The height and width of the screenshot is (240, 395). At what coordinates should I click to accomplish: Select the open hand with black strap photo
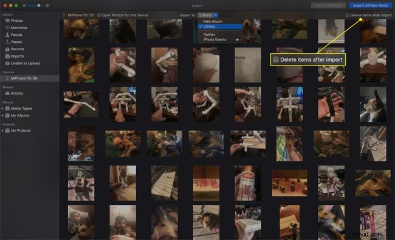coord(331,104)
